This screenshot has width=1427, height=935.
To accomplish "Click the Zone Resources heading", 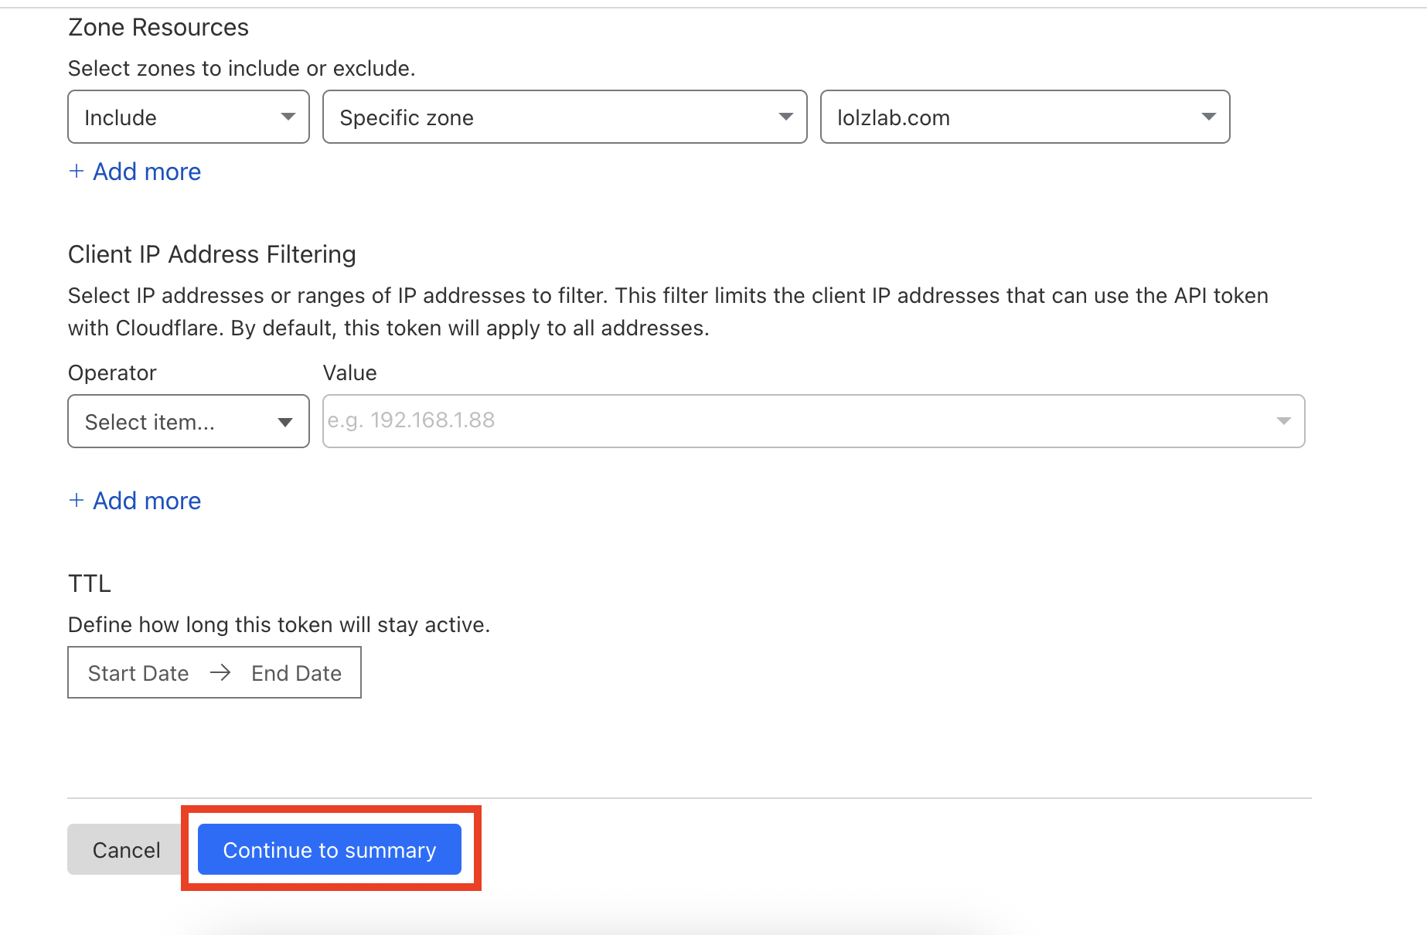I will (x=158, y=27).
